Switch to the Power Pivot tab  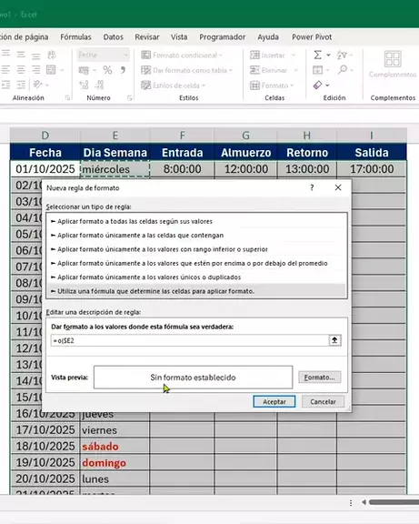312,37
